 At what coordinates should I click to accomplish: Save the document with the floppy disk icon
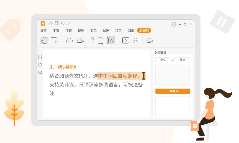[x=57, y=23]
